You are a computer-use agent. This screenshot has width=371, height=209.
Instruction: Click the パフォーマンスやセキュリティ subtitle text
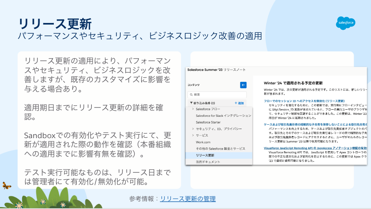coord(140,36)
